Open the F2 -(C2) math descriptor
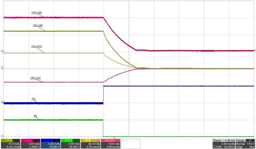The width and height of the screenshot is (256, 149). (x=111, y=144)
